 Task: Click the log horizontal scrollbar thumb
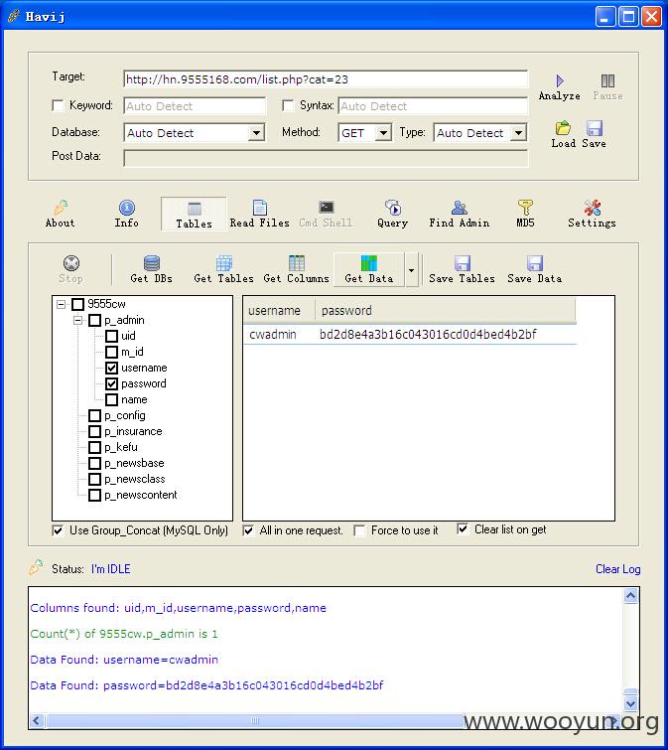[255, 720]
